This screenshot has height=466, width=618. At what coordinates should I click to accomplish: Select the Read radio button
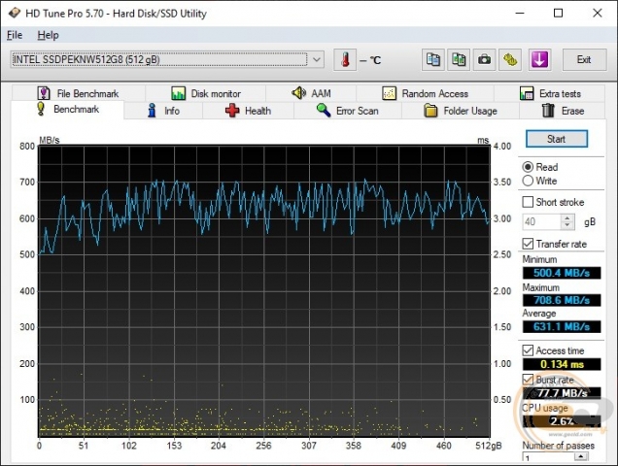(x=528, y=167)
